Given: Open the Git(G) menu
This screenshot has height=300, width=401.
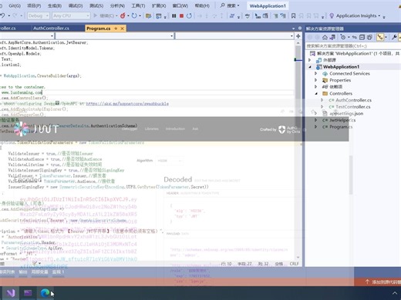Looking at the screenshot, I should point(15,5).
